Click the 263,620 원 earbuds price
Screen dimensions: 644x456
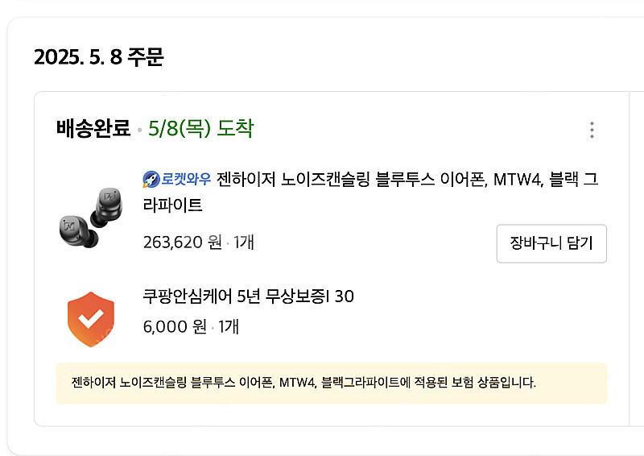coord(182,242)
